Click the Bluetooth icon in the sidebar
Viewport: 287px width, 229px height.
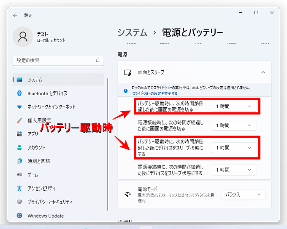(x=19, y=93)
